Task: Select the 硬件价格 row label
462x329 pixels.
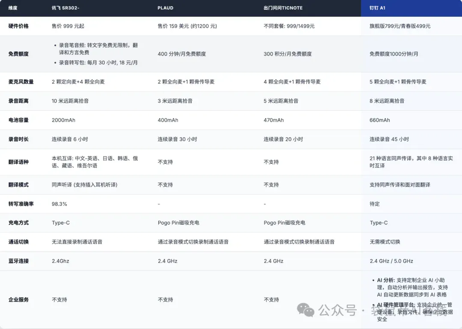Action: click(18, 26)
